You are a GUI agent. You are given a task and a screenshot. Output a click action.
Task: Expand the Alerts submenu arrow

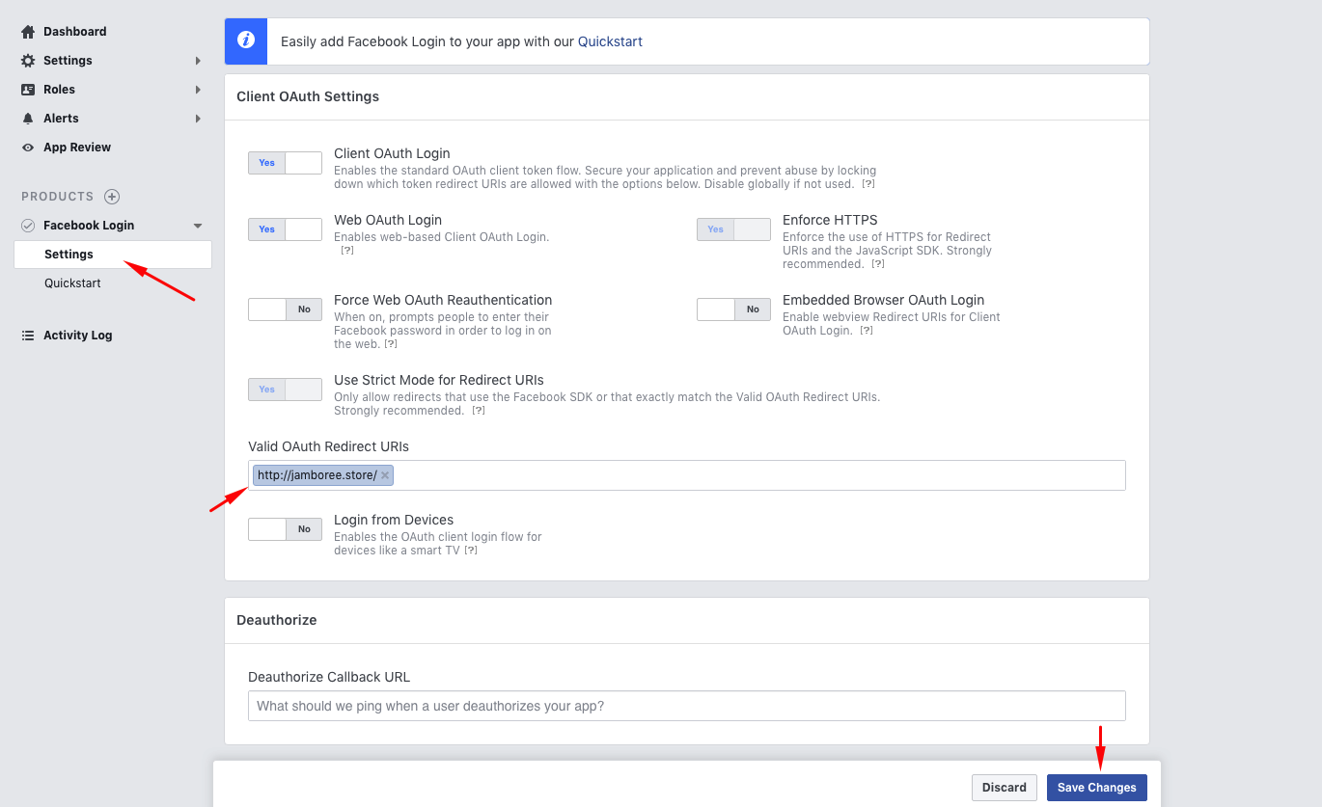click(198, 119)
